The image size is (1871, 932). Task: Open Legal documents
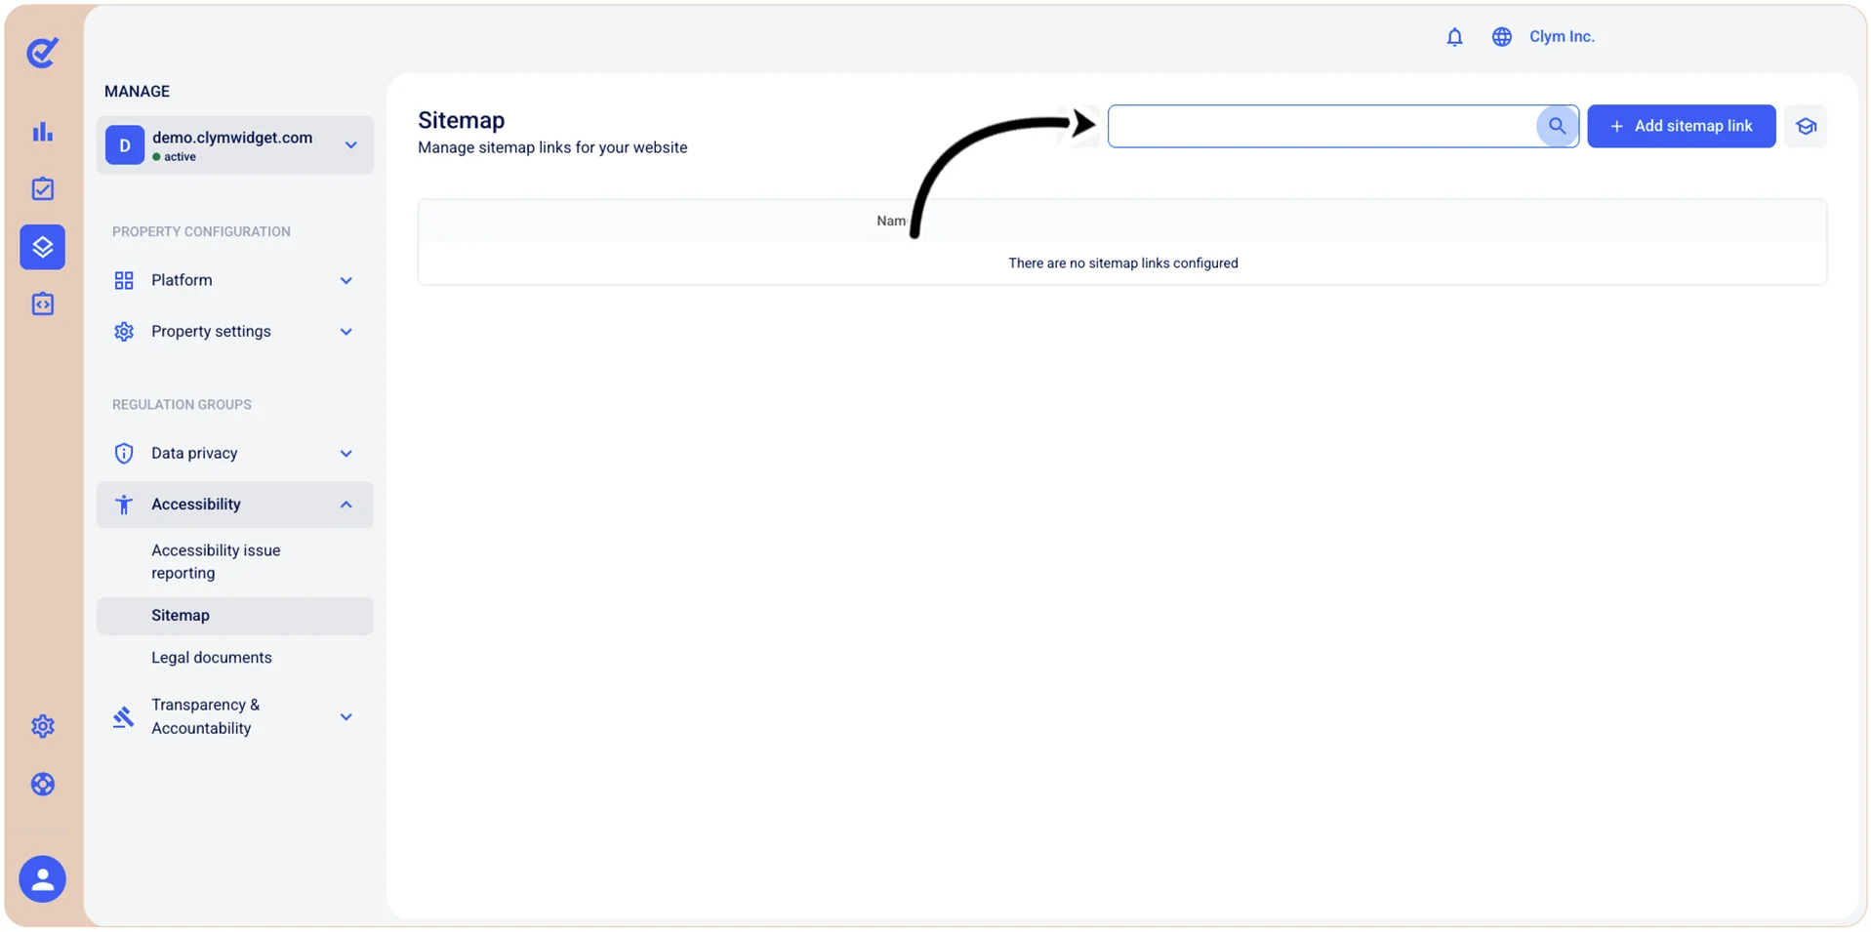212,658
